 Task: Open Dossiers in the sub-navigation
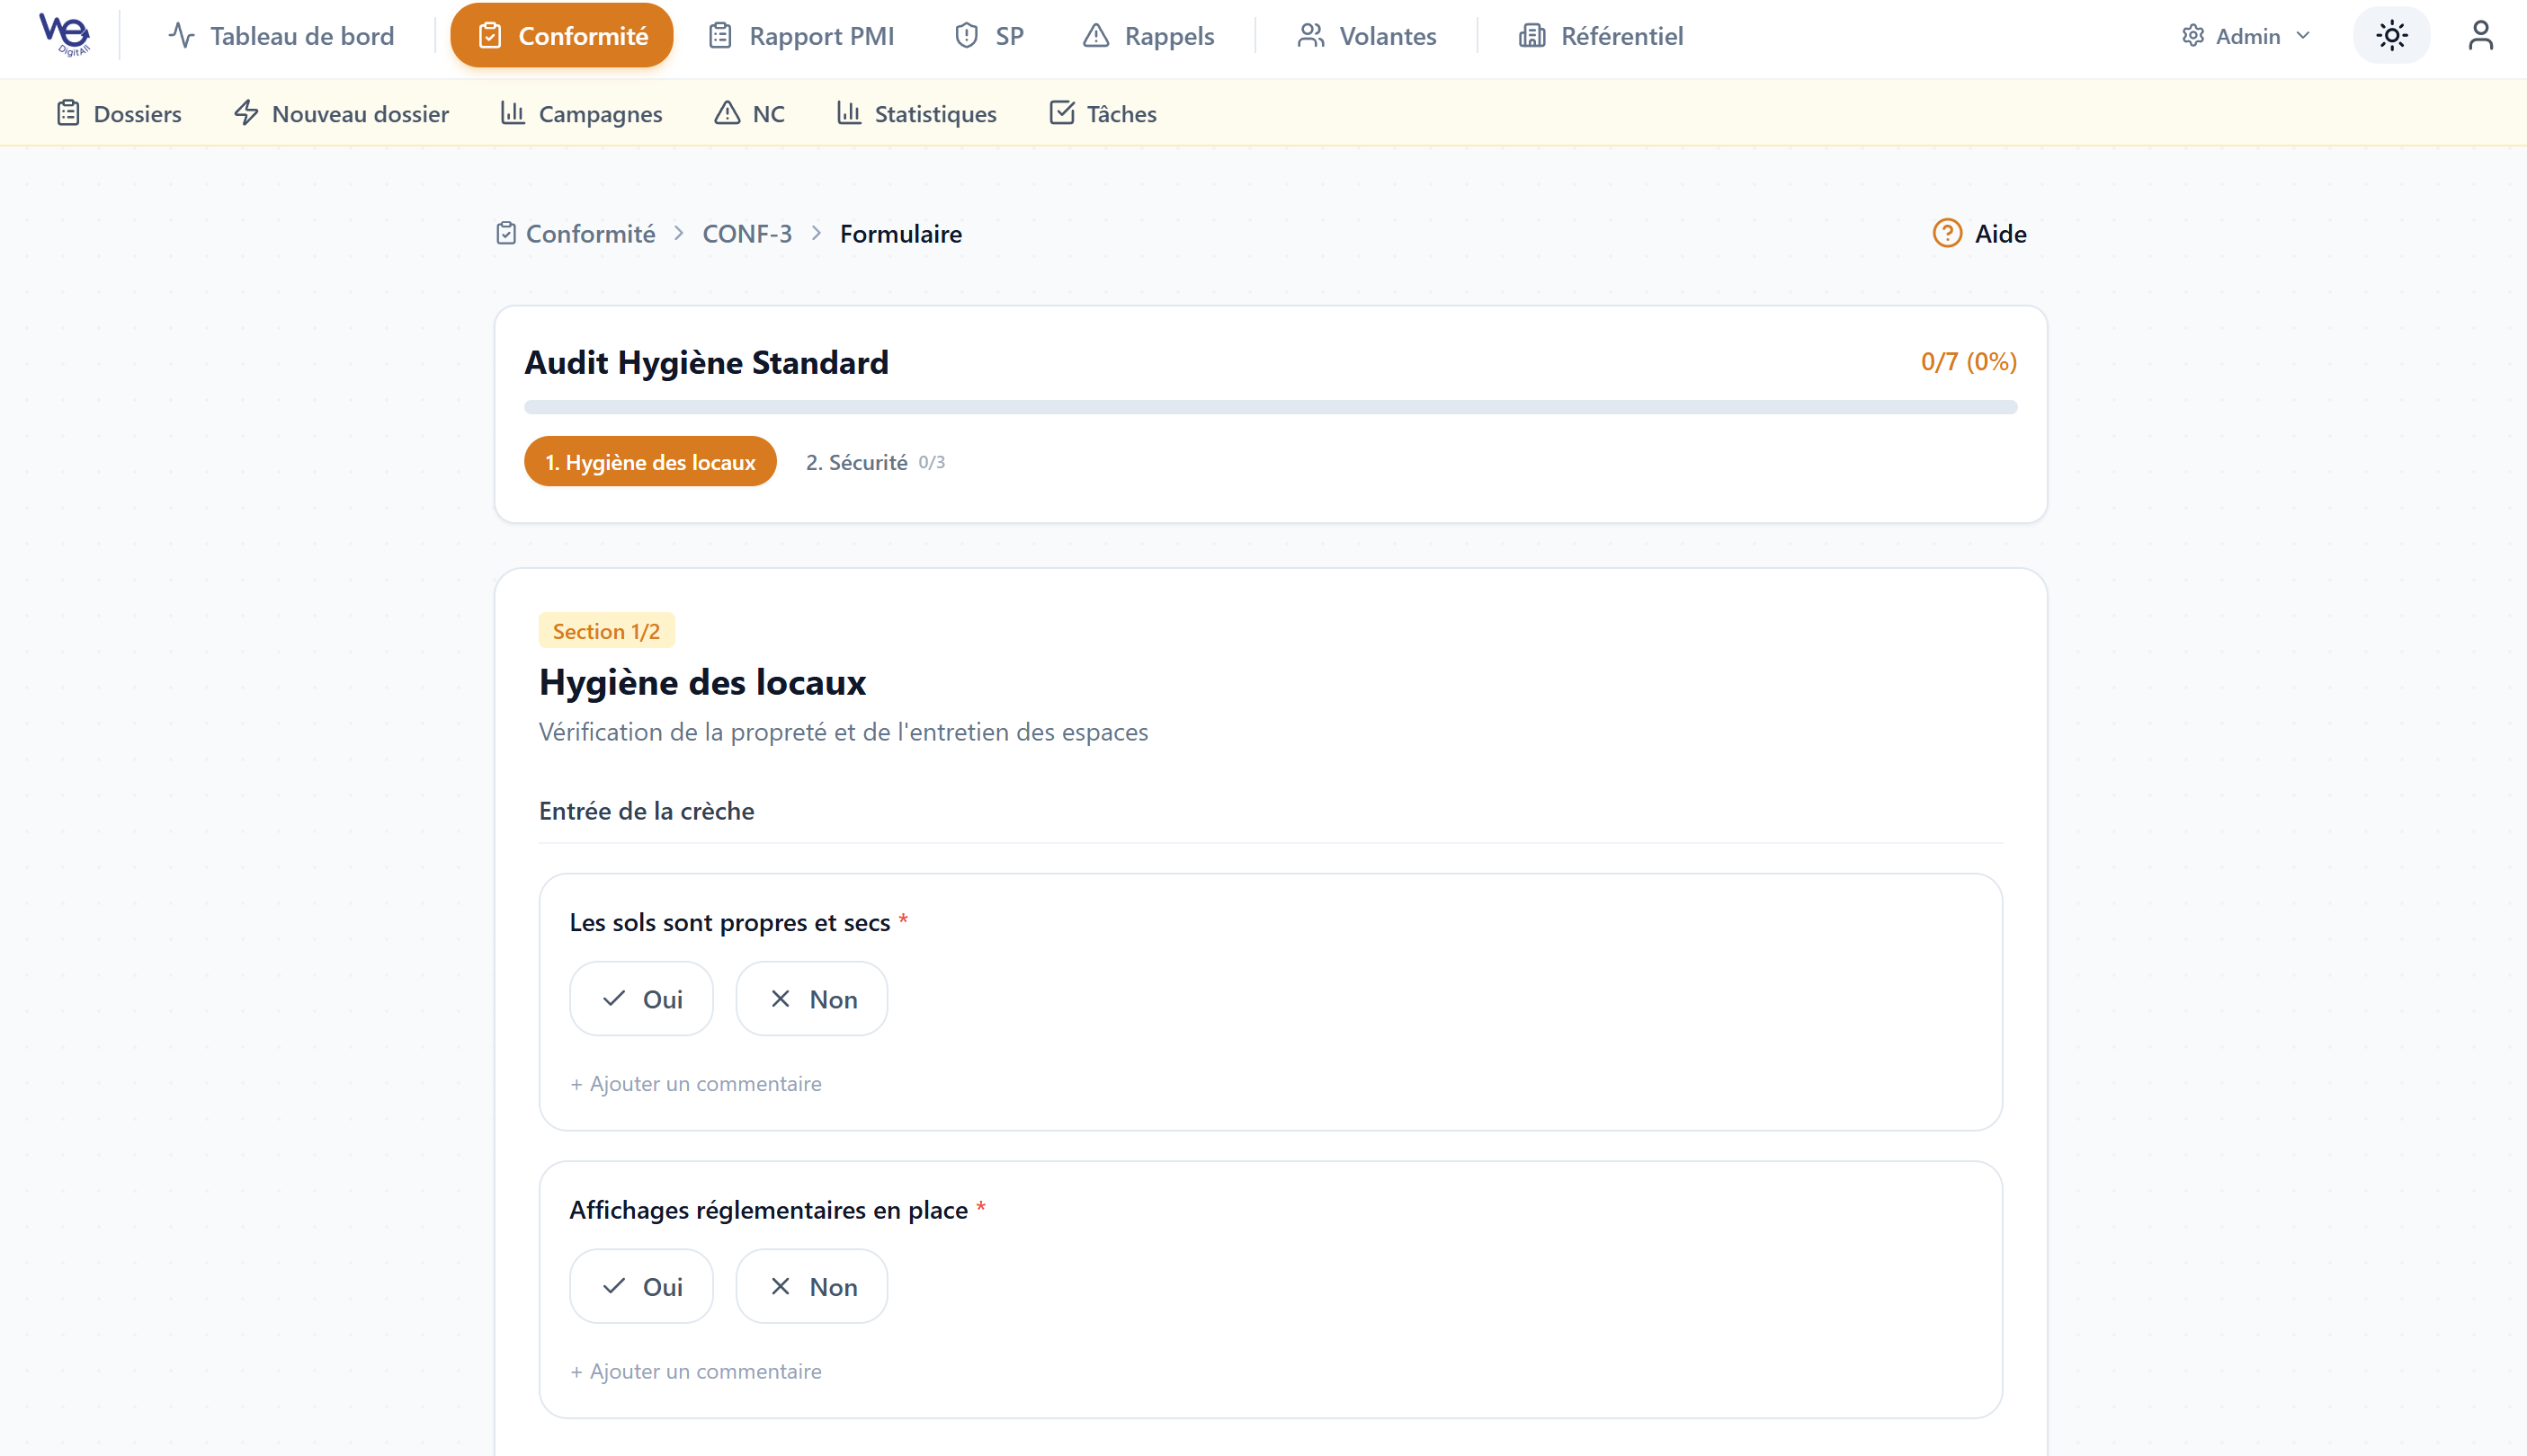click(119, 114)
